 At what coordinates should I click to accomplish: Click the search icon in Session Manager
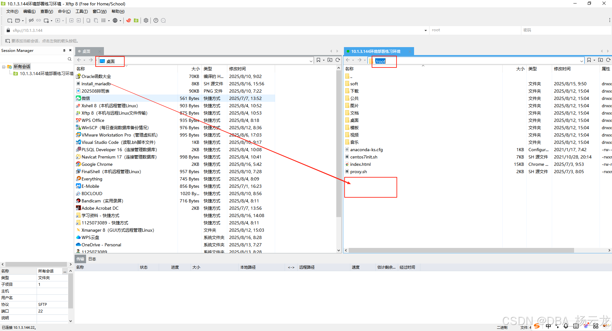(69, 59)
